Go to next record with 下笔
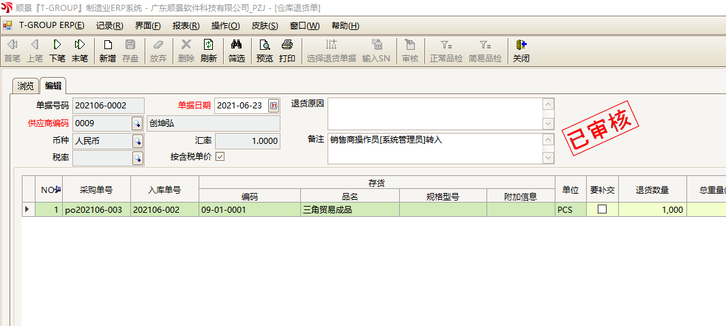 (x=57, y=50)
